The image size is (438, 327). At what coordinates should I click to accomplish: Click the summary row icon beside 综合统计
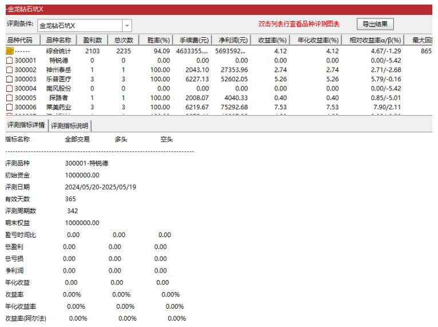click(x=10, y=51)
